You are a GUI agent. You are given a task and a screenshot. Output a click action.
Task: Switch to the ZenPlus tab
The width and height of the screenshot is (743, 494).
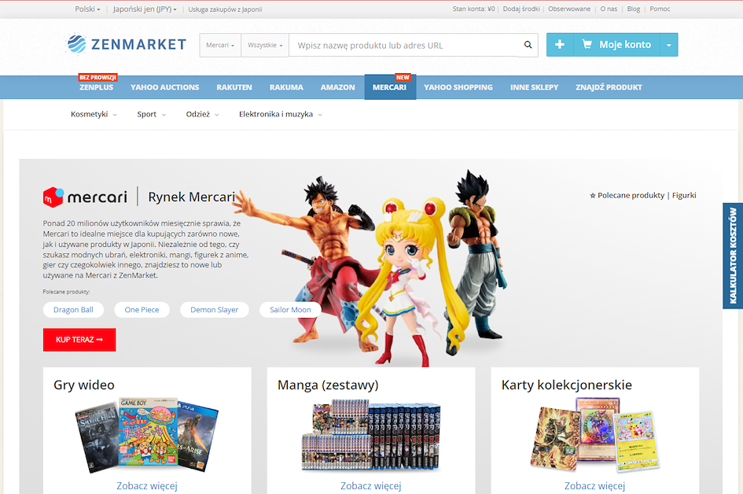pos(96,87)
